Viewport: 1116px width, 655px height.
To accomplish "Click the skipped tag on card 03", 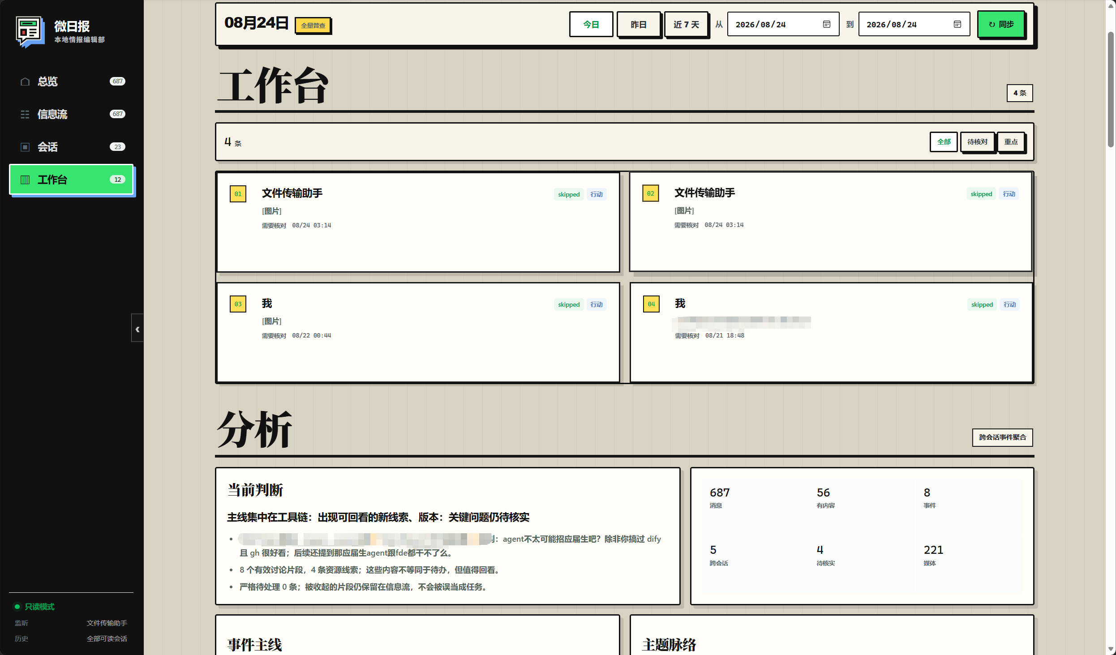I will 569,304.
